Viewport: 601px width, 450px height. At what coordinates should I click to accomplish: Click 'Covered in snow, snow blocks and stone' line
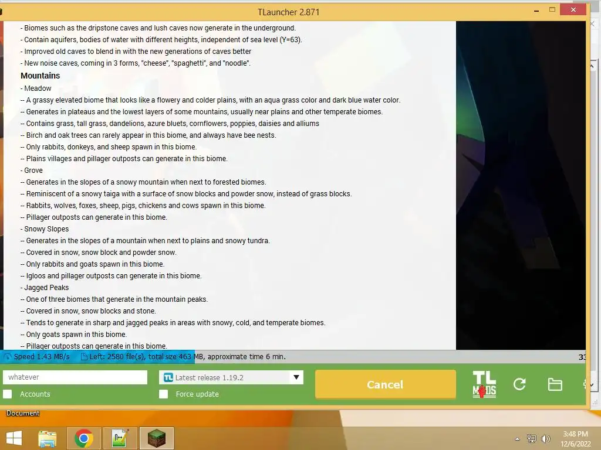[88, 311]
